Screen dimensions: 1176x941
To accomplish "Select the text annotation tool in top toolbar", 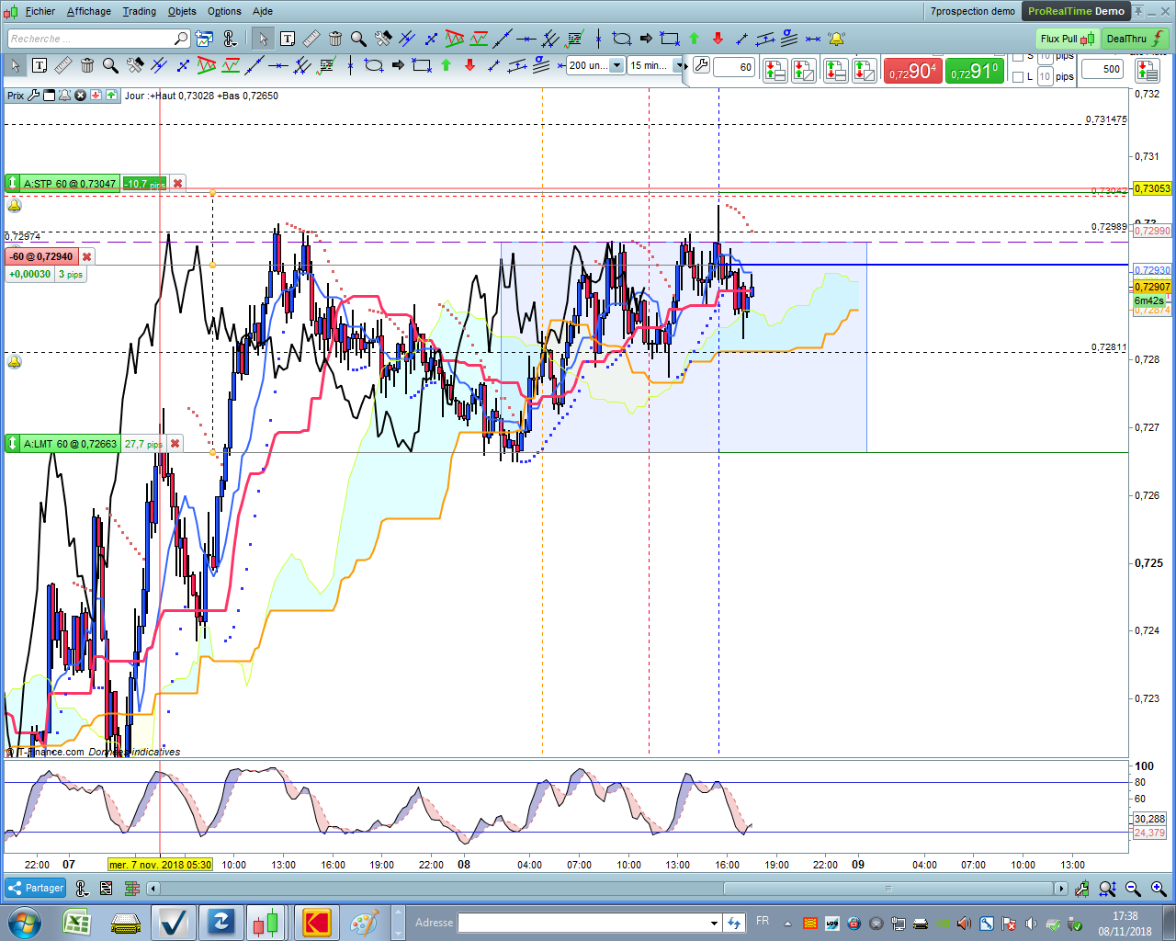I will click(288, 39).
